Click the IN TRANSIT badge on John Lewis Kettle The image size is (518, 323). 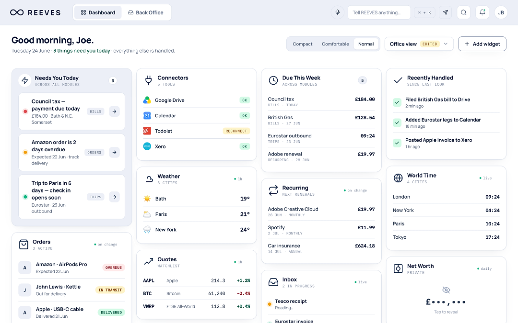(110, 290)
